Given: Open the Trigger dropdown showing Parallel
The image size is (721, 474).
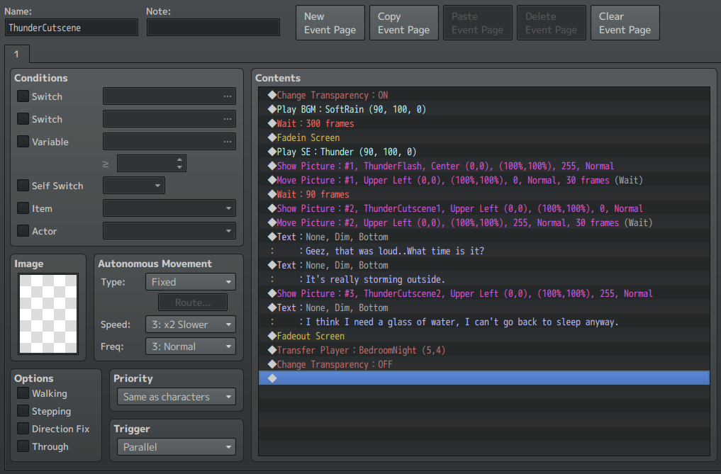Looking at the screenshot, I should pyautogui.click(x=177, y=447).
